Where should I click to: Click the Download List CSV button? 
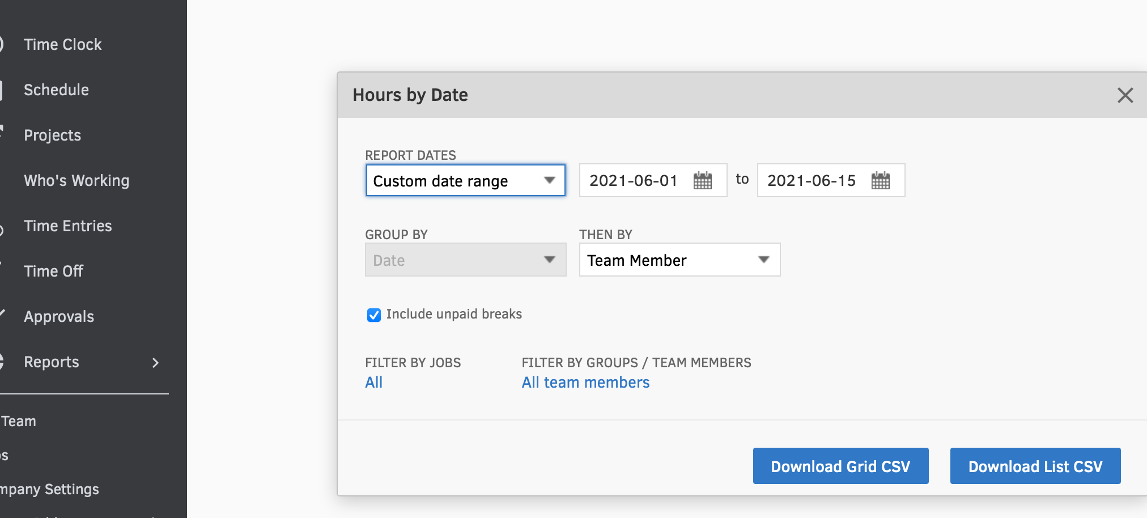tap(1035, 466)
